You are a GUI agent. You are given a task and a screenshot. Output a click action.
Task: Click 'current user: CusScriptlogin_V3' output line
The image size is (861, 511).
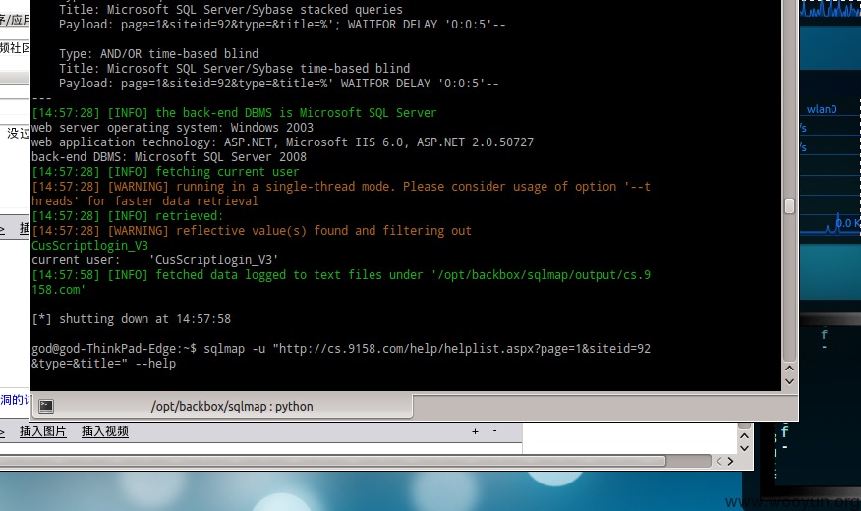[x=155, y=260]
